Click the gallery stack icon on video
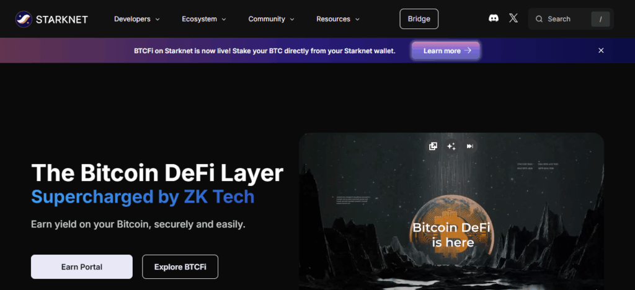This screenshot has width=635, height=290. coord(433,146)
